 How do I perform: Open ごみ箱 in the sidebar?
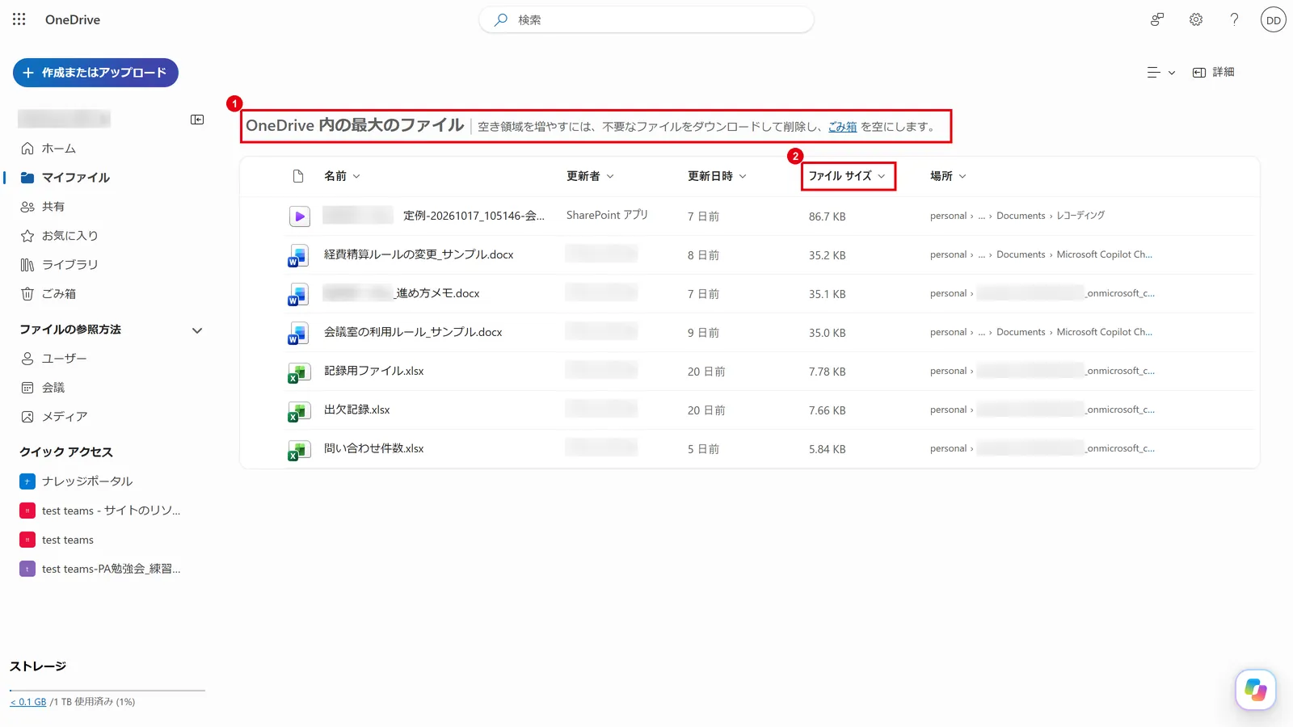pos(48,294)
